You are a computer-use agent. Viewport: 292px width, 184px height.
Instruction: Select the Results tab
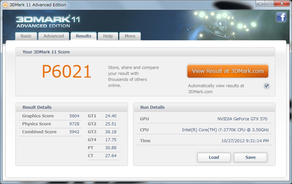pos(84,36)
